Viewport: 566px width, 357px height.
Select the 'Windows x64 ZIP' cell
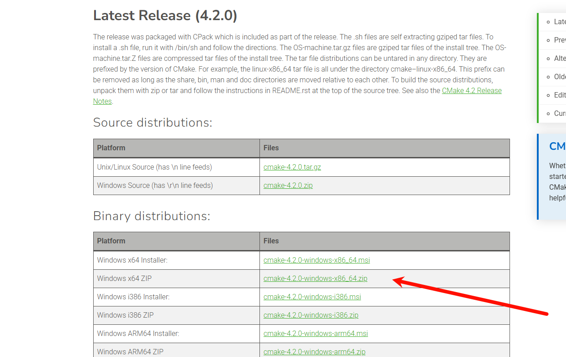(177, 278)
